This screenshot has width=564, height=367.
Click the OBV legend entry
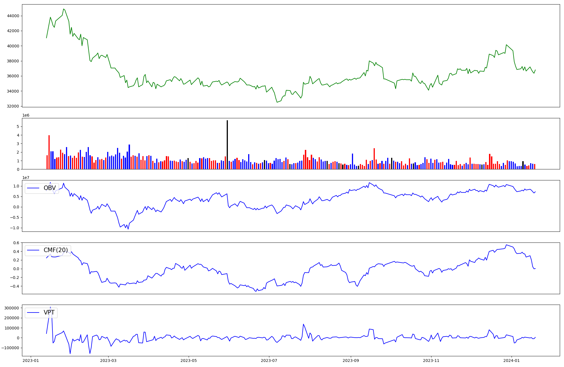(41, 188)
